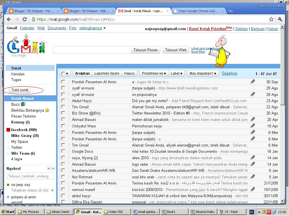Screen dimensions: 289x216
Task: Open the Label dropdown
Action: click(x=176, y=73)
